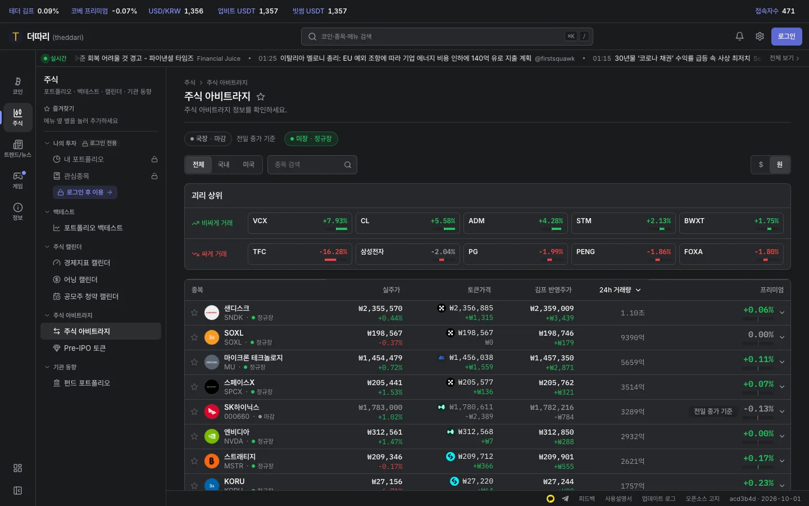Open the 업데이트 로그 footer link
809x506 pixels.
658,499
